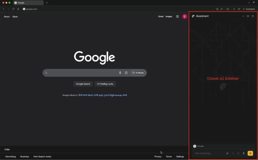Click the screenshot selection icon in Assistant input
258x160 pixels.
coord(238,153)
